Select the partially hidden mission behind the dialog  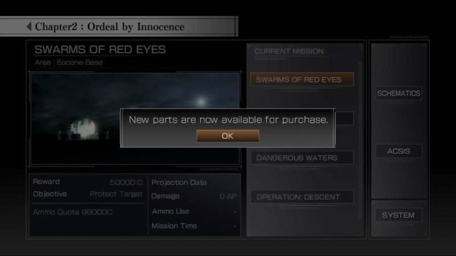click(345, 118)
